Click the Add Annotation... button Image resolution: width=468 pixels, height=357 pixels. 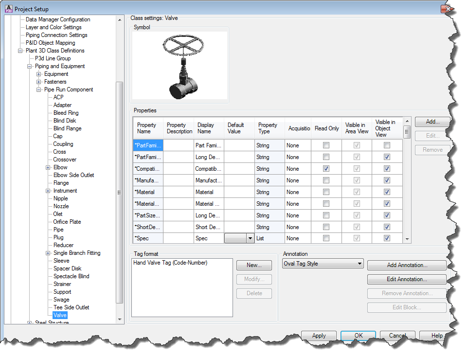click(x=407, y=265)
